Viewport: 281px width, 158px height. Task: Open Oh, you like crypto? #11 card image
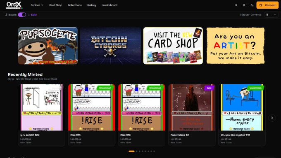pos(242,107)
